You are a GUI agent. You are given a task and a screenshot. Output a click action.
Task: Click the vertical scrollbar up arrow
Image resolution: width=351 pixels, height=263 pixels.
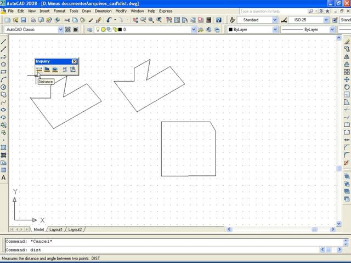[339, 38]
